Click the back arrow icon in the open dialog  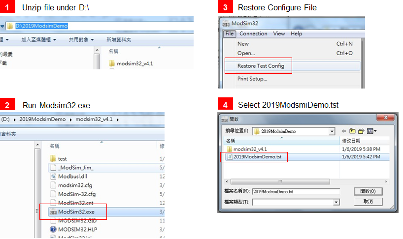(344, 131)
